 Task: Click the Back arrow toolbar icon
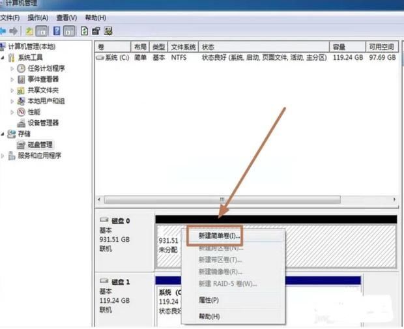(x=3, y=31)
